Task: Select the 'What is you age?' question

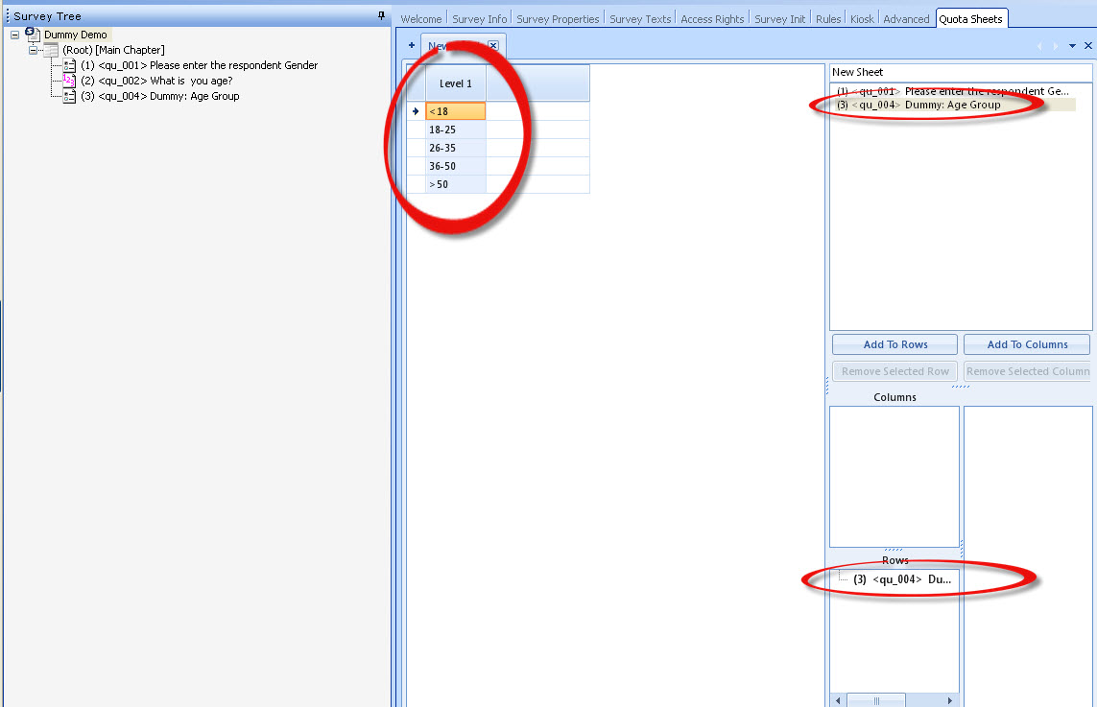Action: tap(156, 81)
